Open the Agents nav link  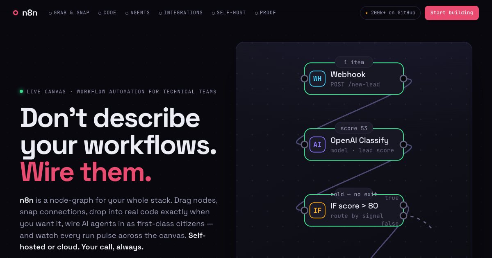coord(137,13)
